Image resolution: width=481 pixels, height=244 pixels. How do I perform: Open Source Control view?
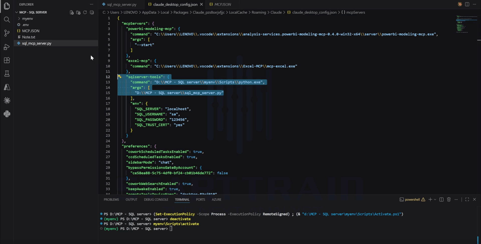[x=7, y=33]
